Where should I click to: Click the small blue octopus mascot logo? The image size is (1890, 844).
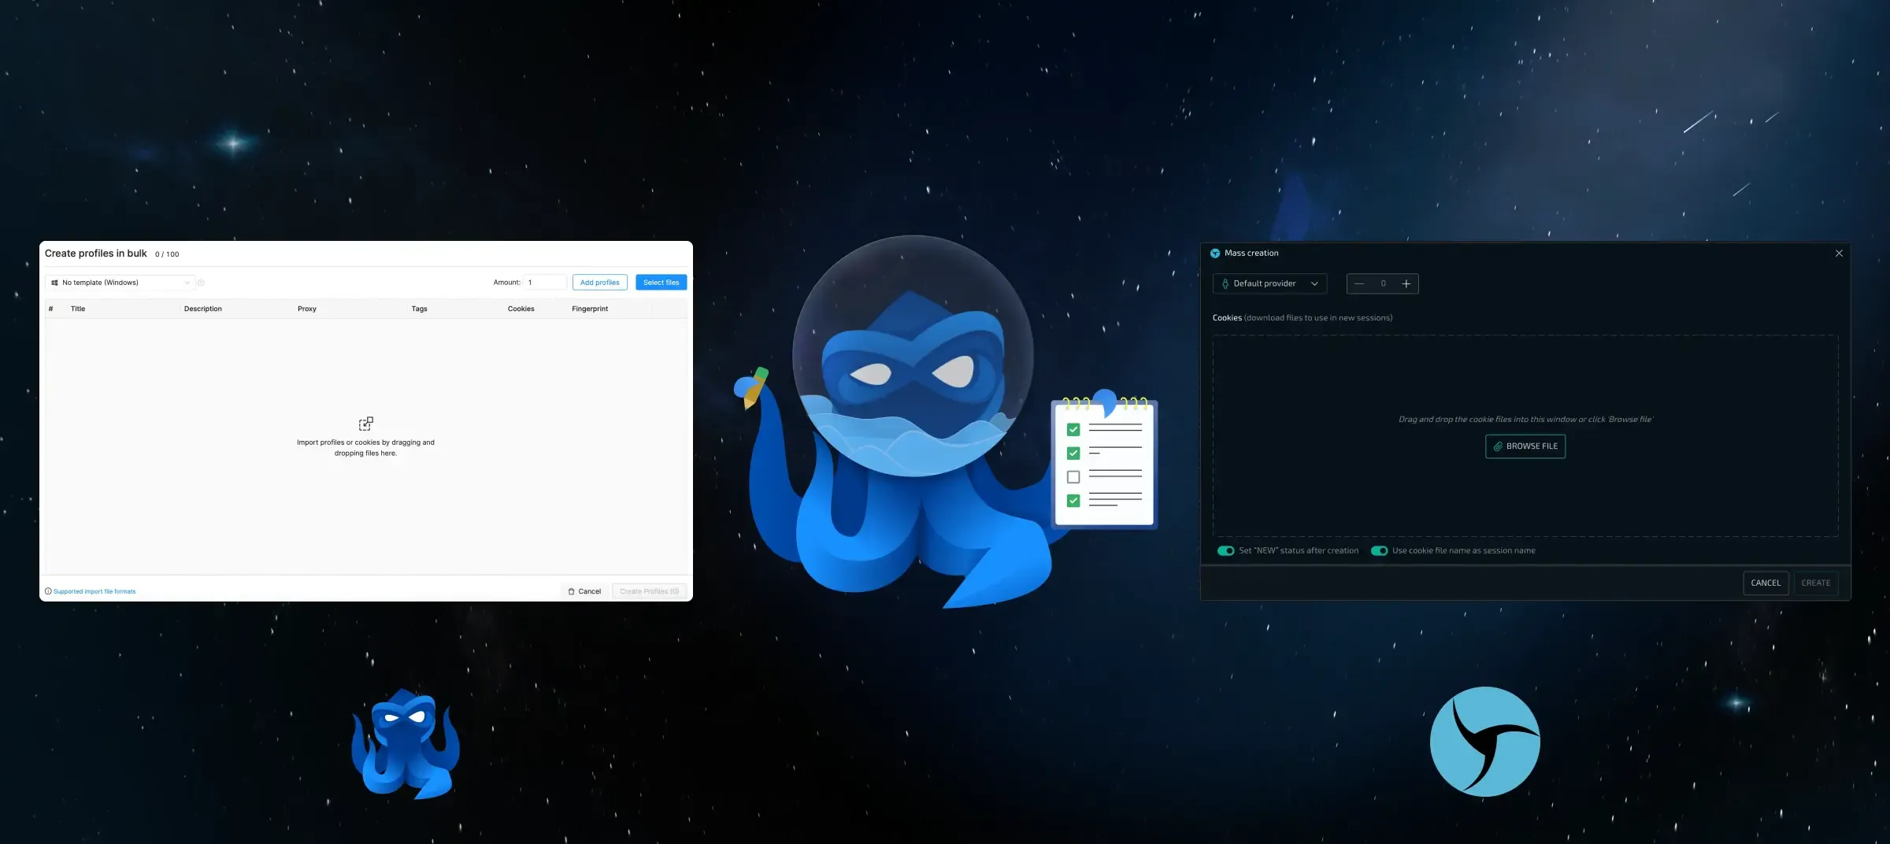[x=405, y=744]
